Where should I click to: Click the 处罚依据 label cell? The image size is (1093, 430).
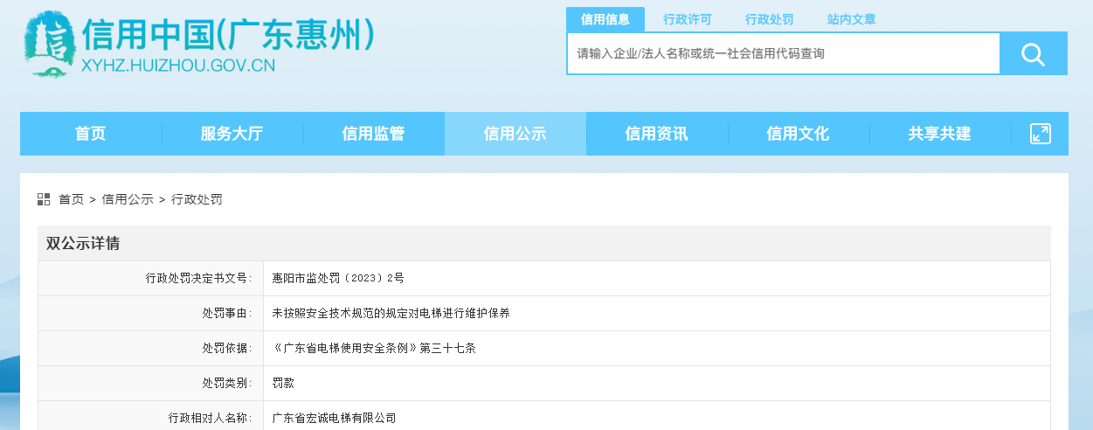click(151, 348)
